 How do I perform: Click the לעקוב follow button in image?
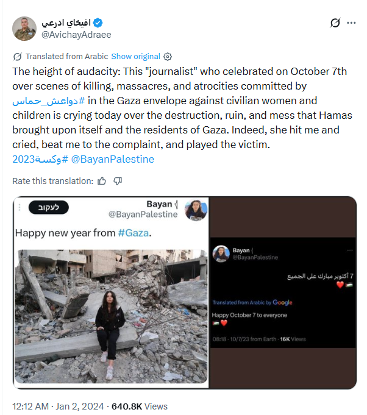(46, 207)
